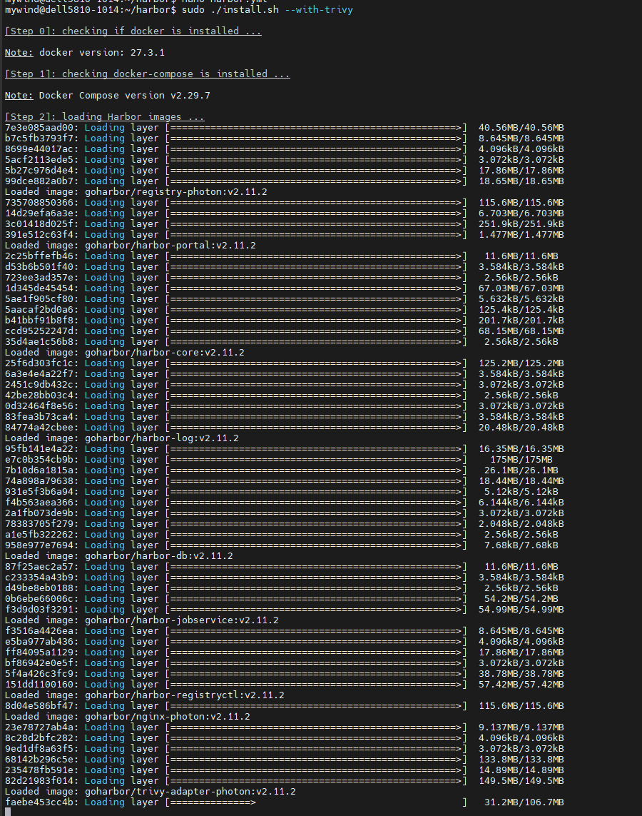The image size is (642, 816).
Task: Click size value 67.03MB/67.03MB
Action: pos(521,288)
